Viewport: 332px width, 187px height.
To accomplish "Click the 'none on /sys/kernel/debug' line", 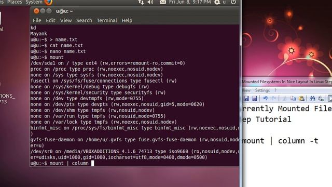I will (90, 87).
